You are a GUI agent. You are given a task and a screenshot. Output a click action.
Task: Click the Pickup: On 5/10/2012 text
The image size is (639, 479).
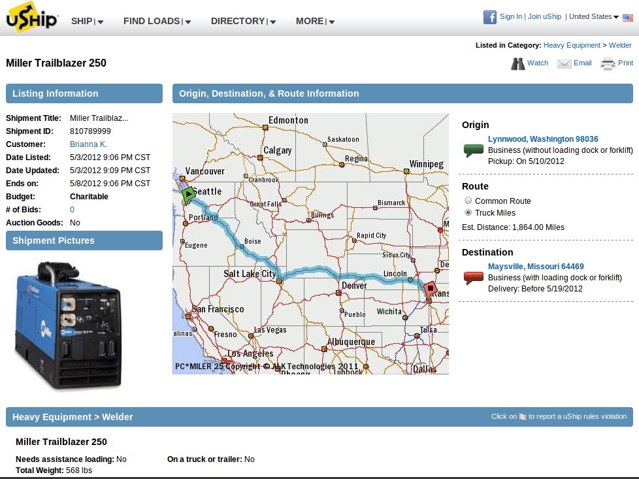pyautogui.click(x=526, y=161)
